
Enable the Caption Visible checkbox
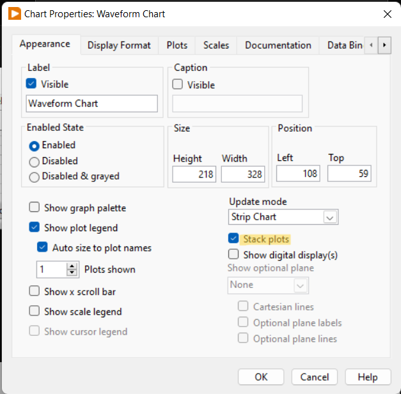(178, 84)
